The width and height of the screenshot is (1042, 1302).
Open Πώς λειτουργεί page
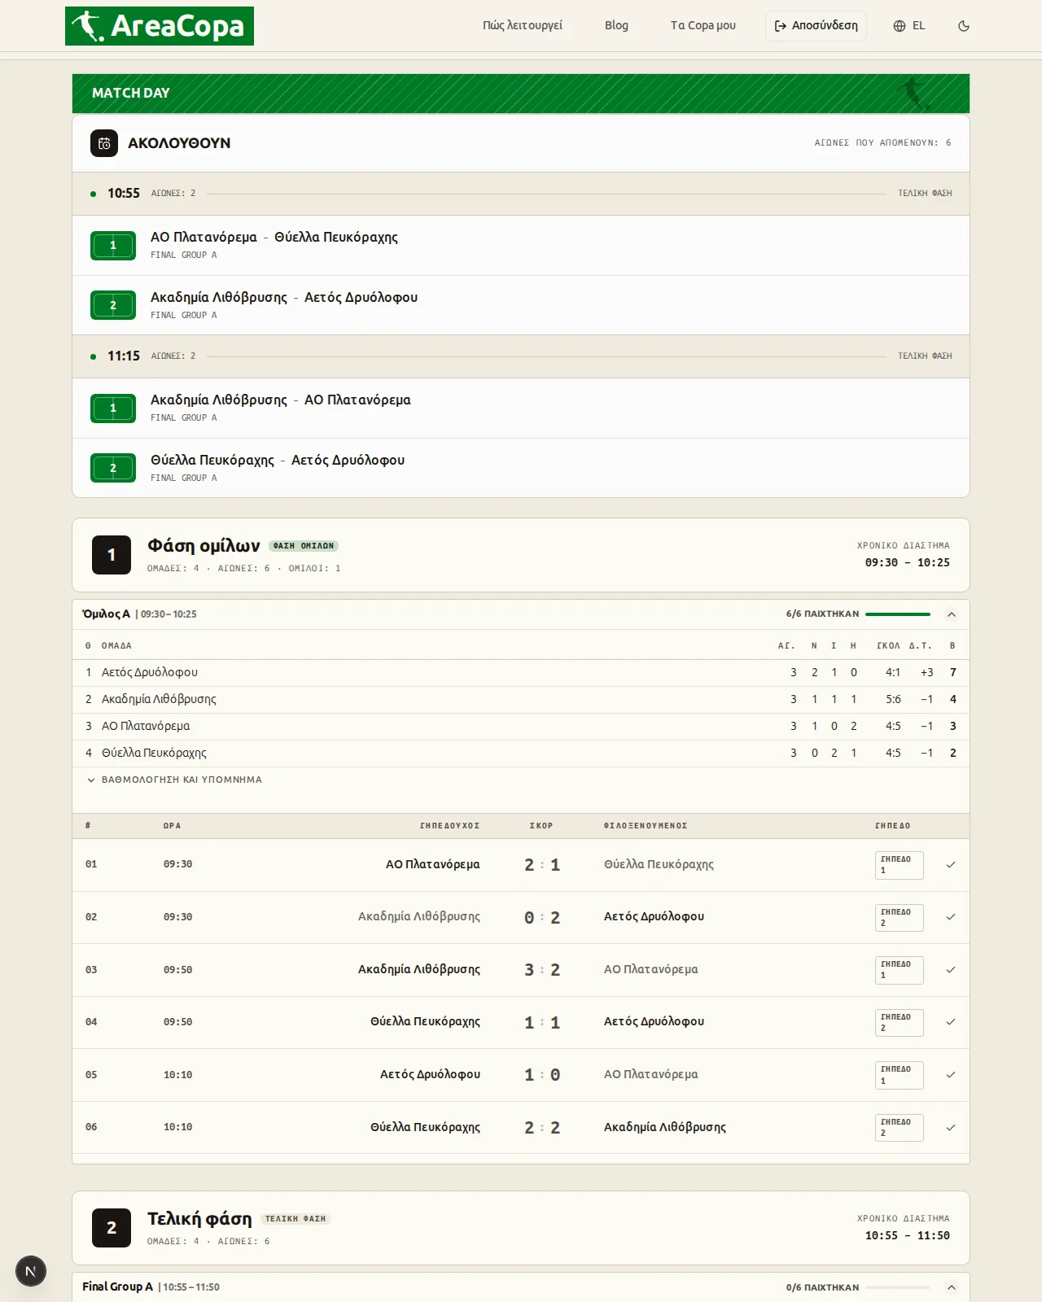point(523,25)
